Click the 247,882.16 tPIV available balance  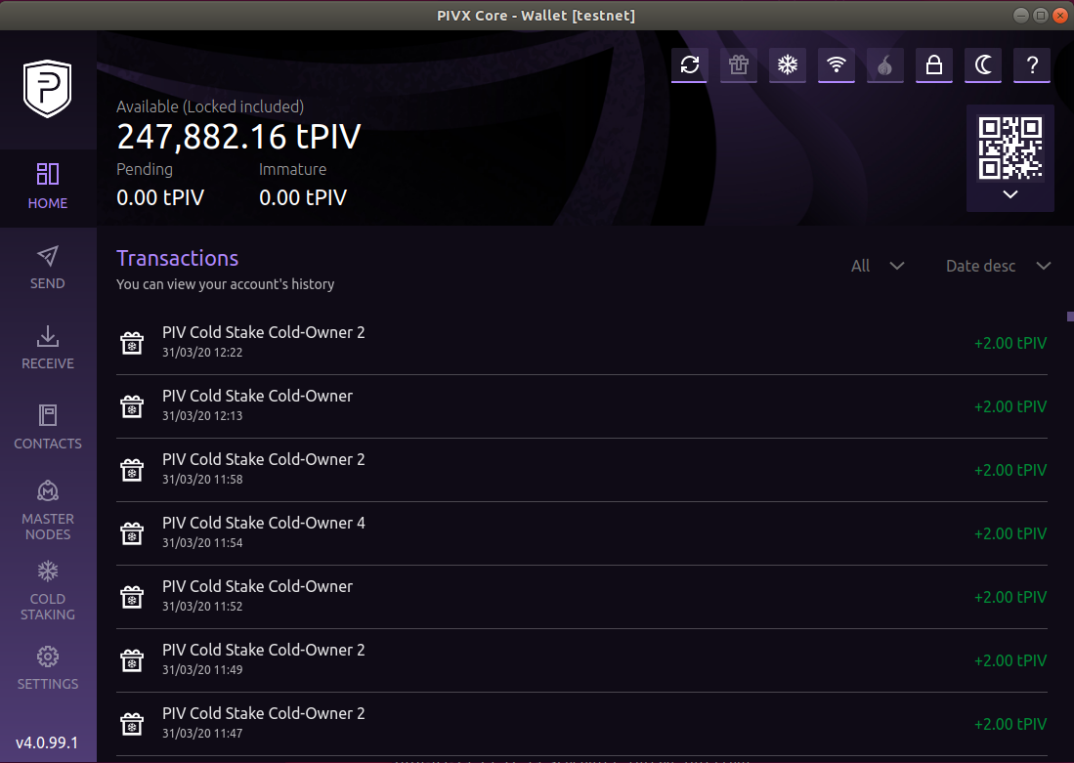click(238, 137)
